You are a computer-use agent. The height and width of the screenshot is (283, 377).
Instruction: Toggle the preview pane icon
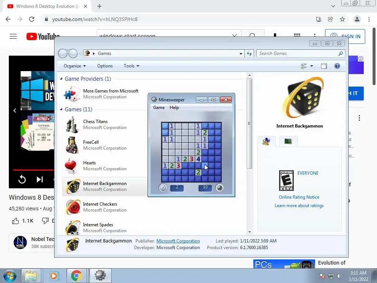(324, 66)
